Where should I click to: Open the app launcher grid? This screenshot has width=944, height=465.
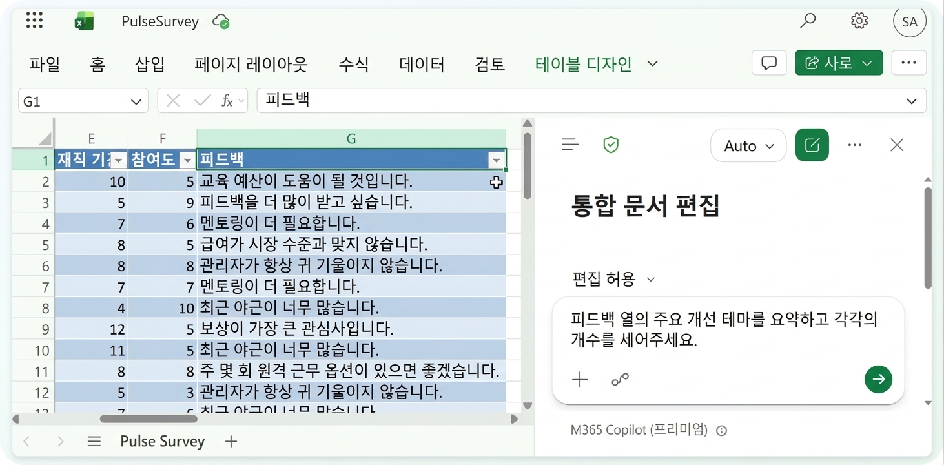(x=34, y=21)
